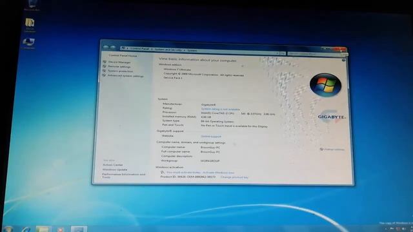This screenshot has width=413, height=232.
Task: Click the shield icon beside Advanced system settings
Action: [104, 75]
